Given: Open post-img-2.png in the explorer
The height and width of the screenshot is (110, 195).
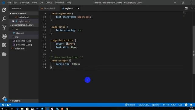Looking at the screenshot, I should [x=23, y=45].
